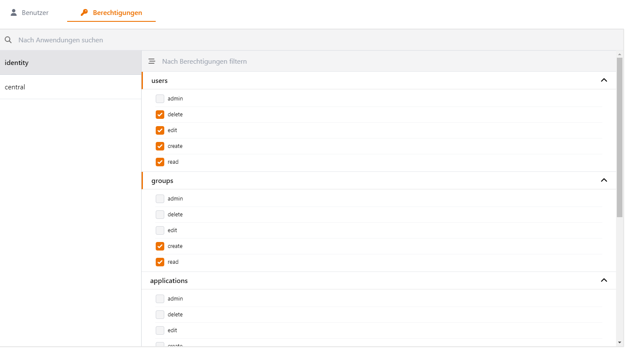Uncheck delete permission under users
Image resolution: width=625 pixels, height=348 pixels.
coord(160,115)
